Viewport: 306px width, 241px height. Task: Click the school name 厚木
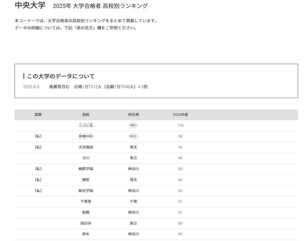click(86, 234)
